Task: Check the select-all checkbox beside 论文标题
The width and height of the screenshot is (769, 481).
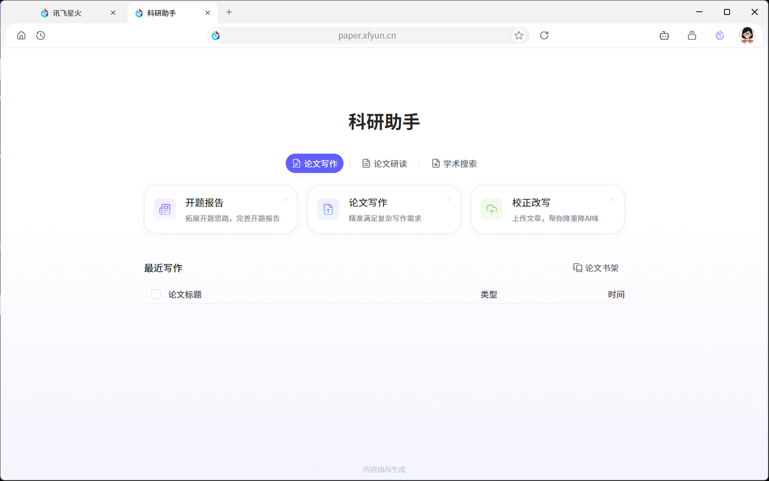Action: [x=156, y=294]
